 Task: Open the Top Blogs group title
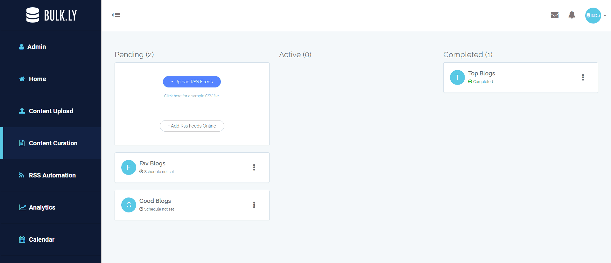(x=481, y=73)
